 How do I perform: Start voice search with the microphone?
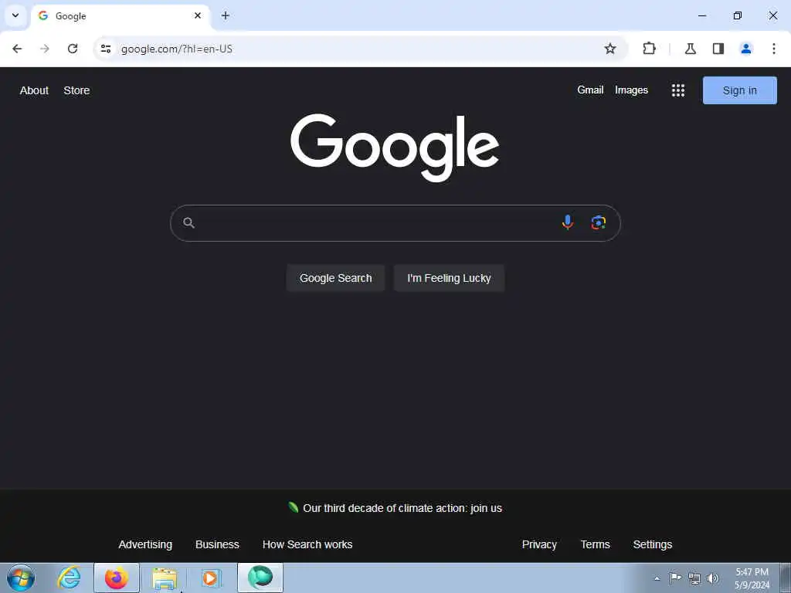coord(568,222)
